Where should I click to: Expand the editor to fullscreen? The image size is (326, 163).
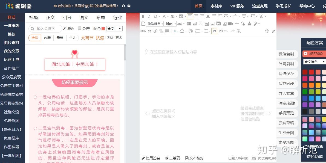273,31
